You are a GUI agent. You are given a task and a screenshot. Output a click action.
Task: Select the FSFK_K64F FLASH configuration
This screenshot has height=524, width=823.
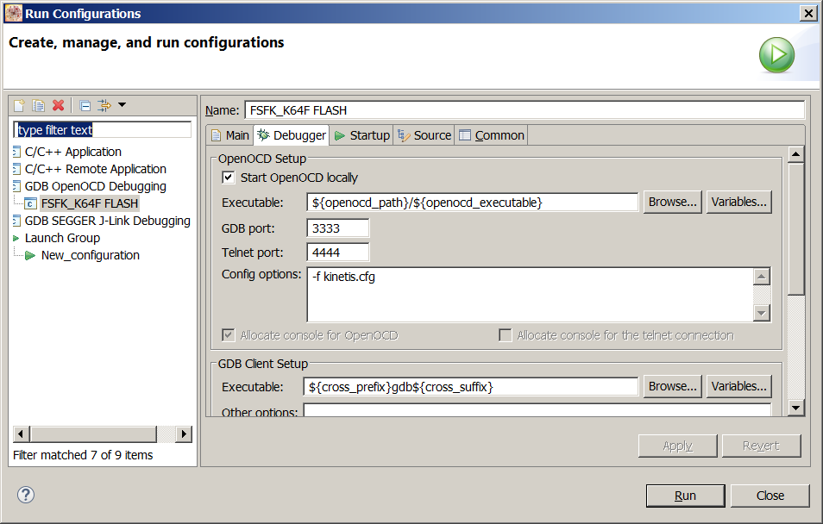point(89,203)
